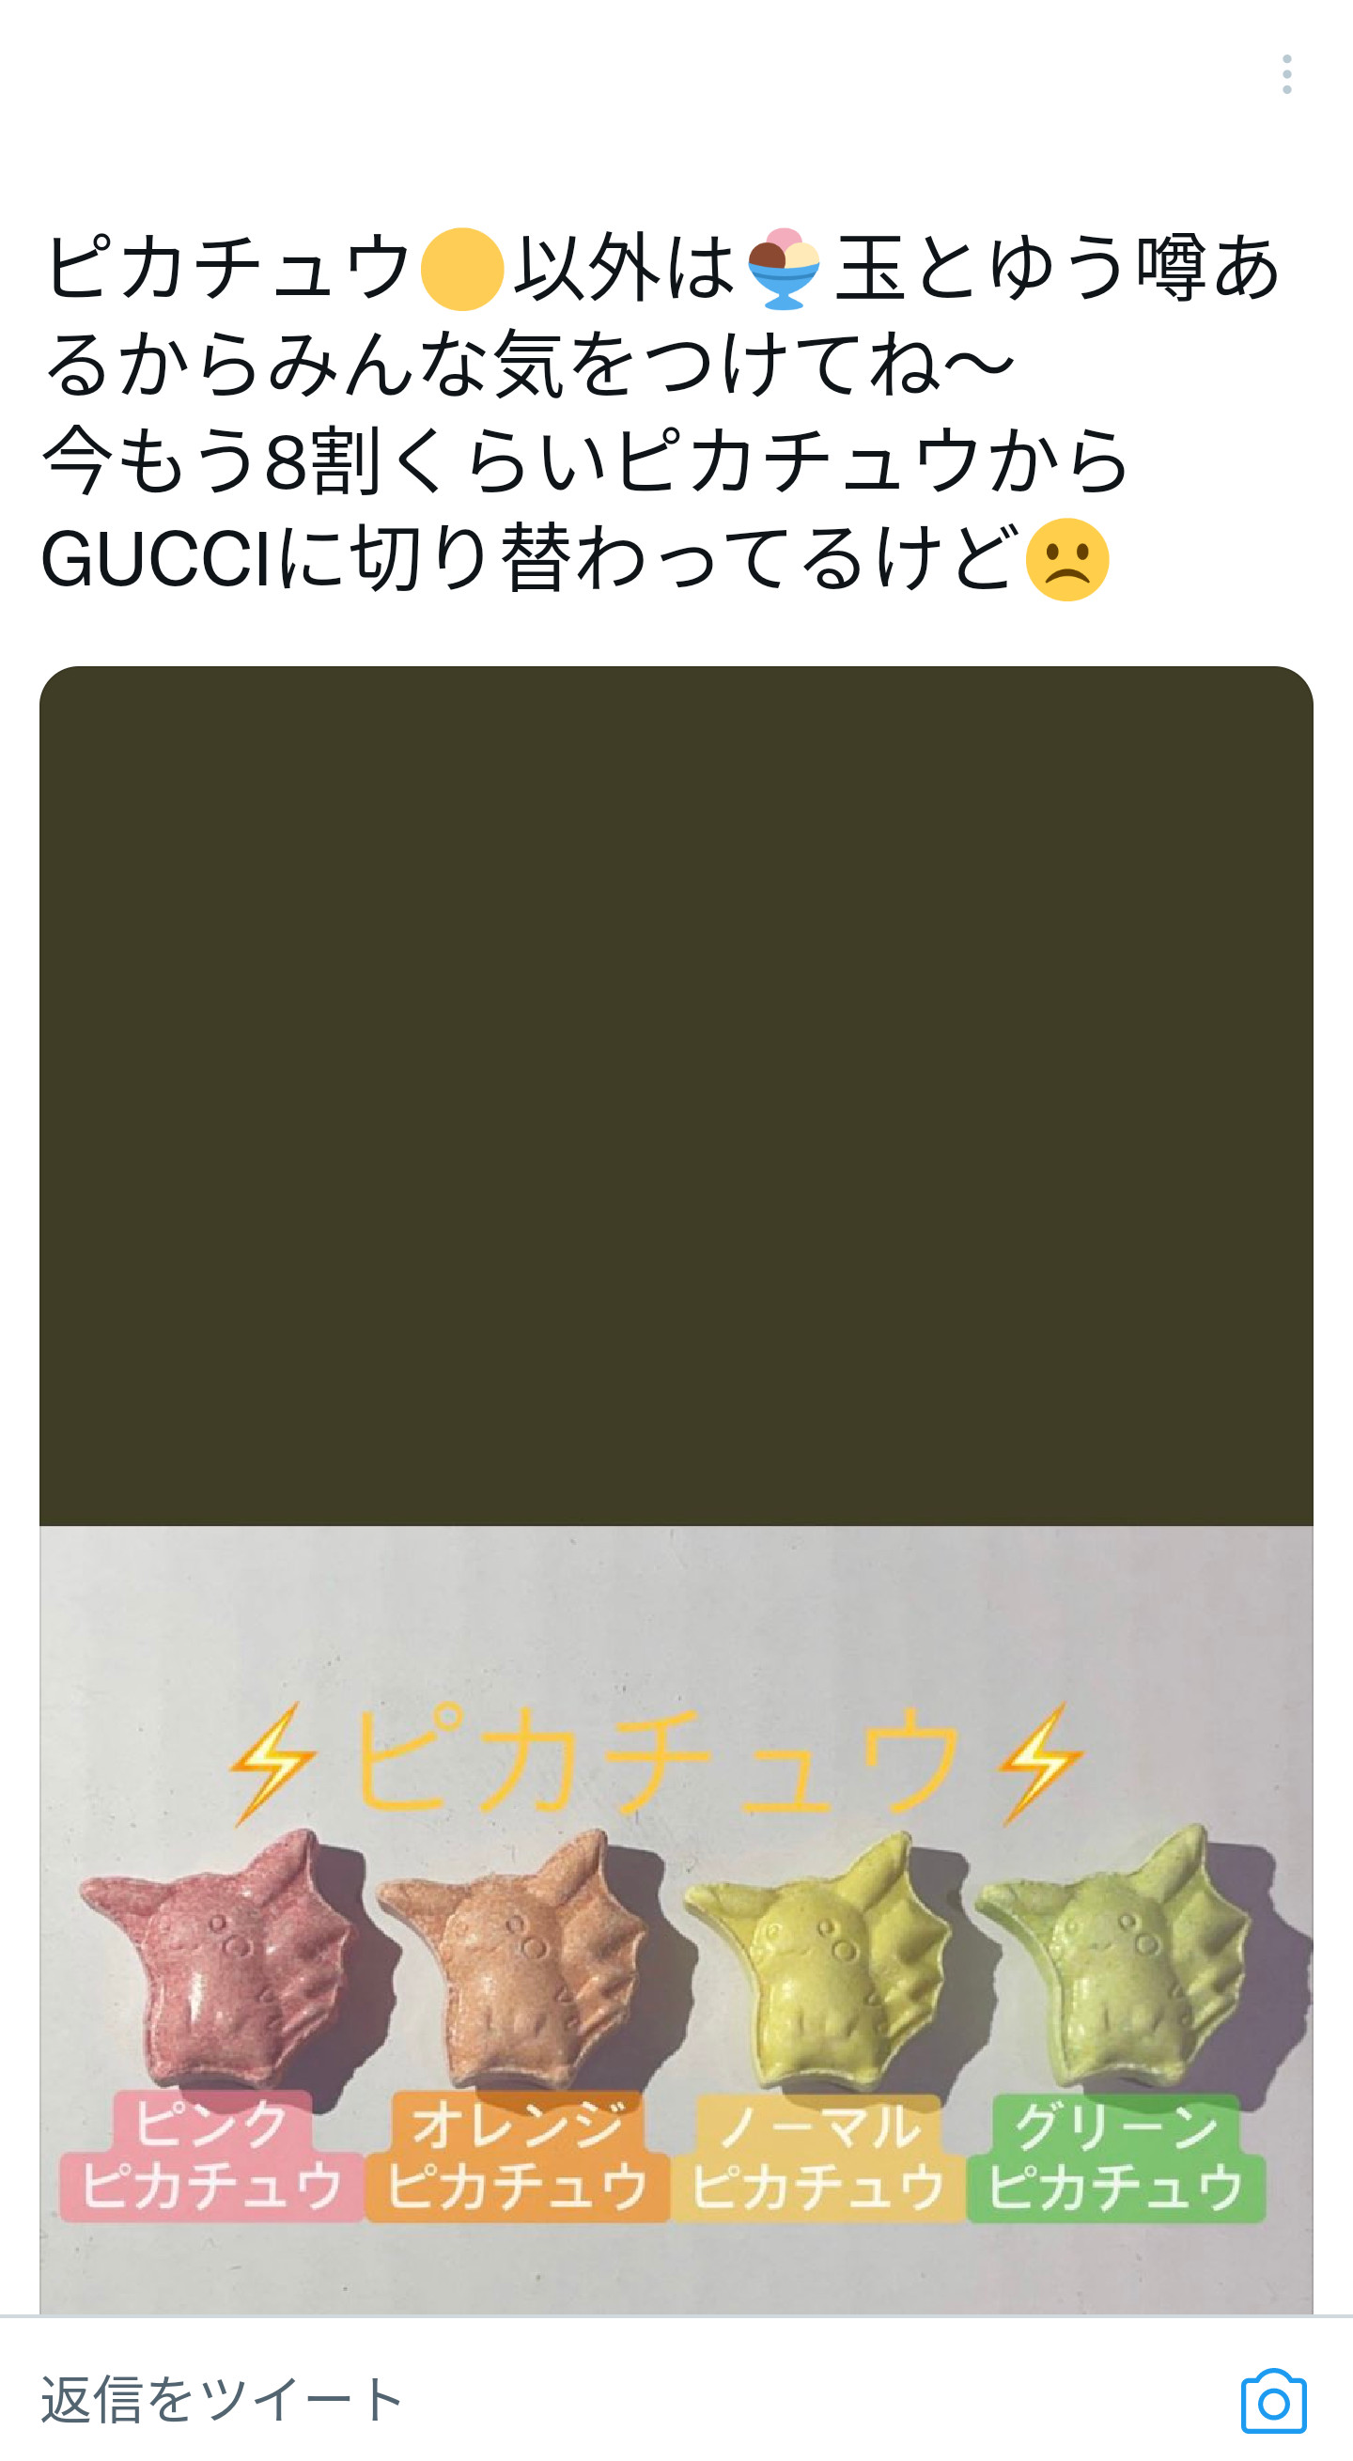Select the オレンジピカチュウ orange label

coord(518,2156)
